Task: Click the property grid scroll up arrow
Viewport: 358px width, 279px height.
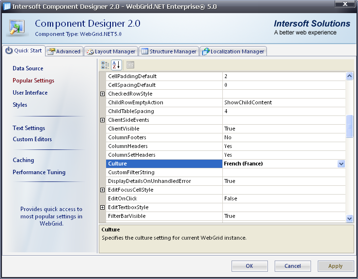Action: coord(349,76)
